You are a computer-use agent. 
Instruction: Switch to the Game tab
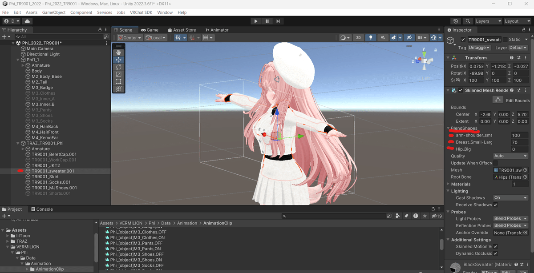coord(150,30)
